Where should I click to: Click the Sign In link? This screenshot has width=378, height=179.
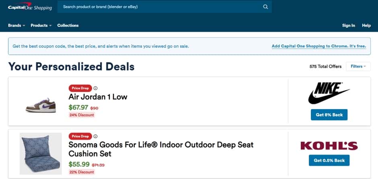(x=348, y=25)
